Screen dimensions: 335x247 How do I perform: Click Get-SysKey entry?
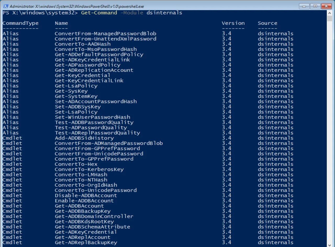pyautogui.click(x=71, y=91)
